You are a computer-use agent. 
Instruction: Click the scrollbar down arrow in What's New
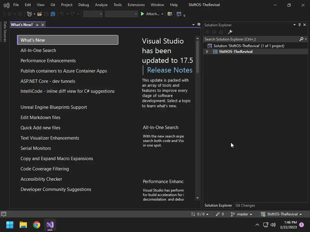click(197, 198)
